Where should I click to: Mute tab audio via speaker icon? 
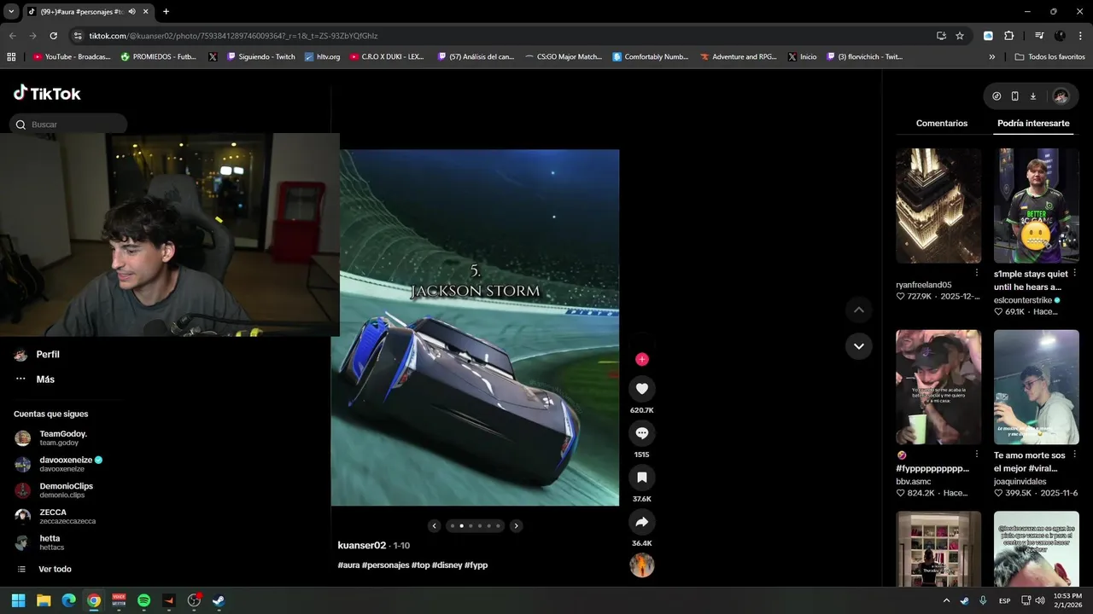point(132,11)
